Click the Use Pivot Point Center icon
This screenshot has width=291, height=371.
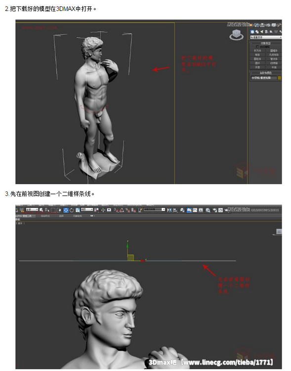(x=96, y=210)
